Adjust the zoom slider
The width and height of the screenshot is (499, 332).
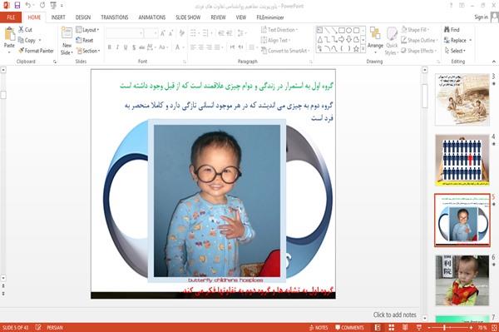pyautogui.click(x=444, y=328)
